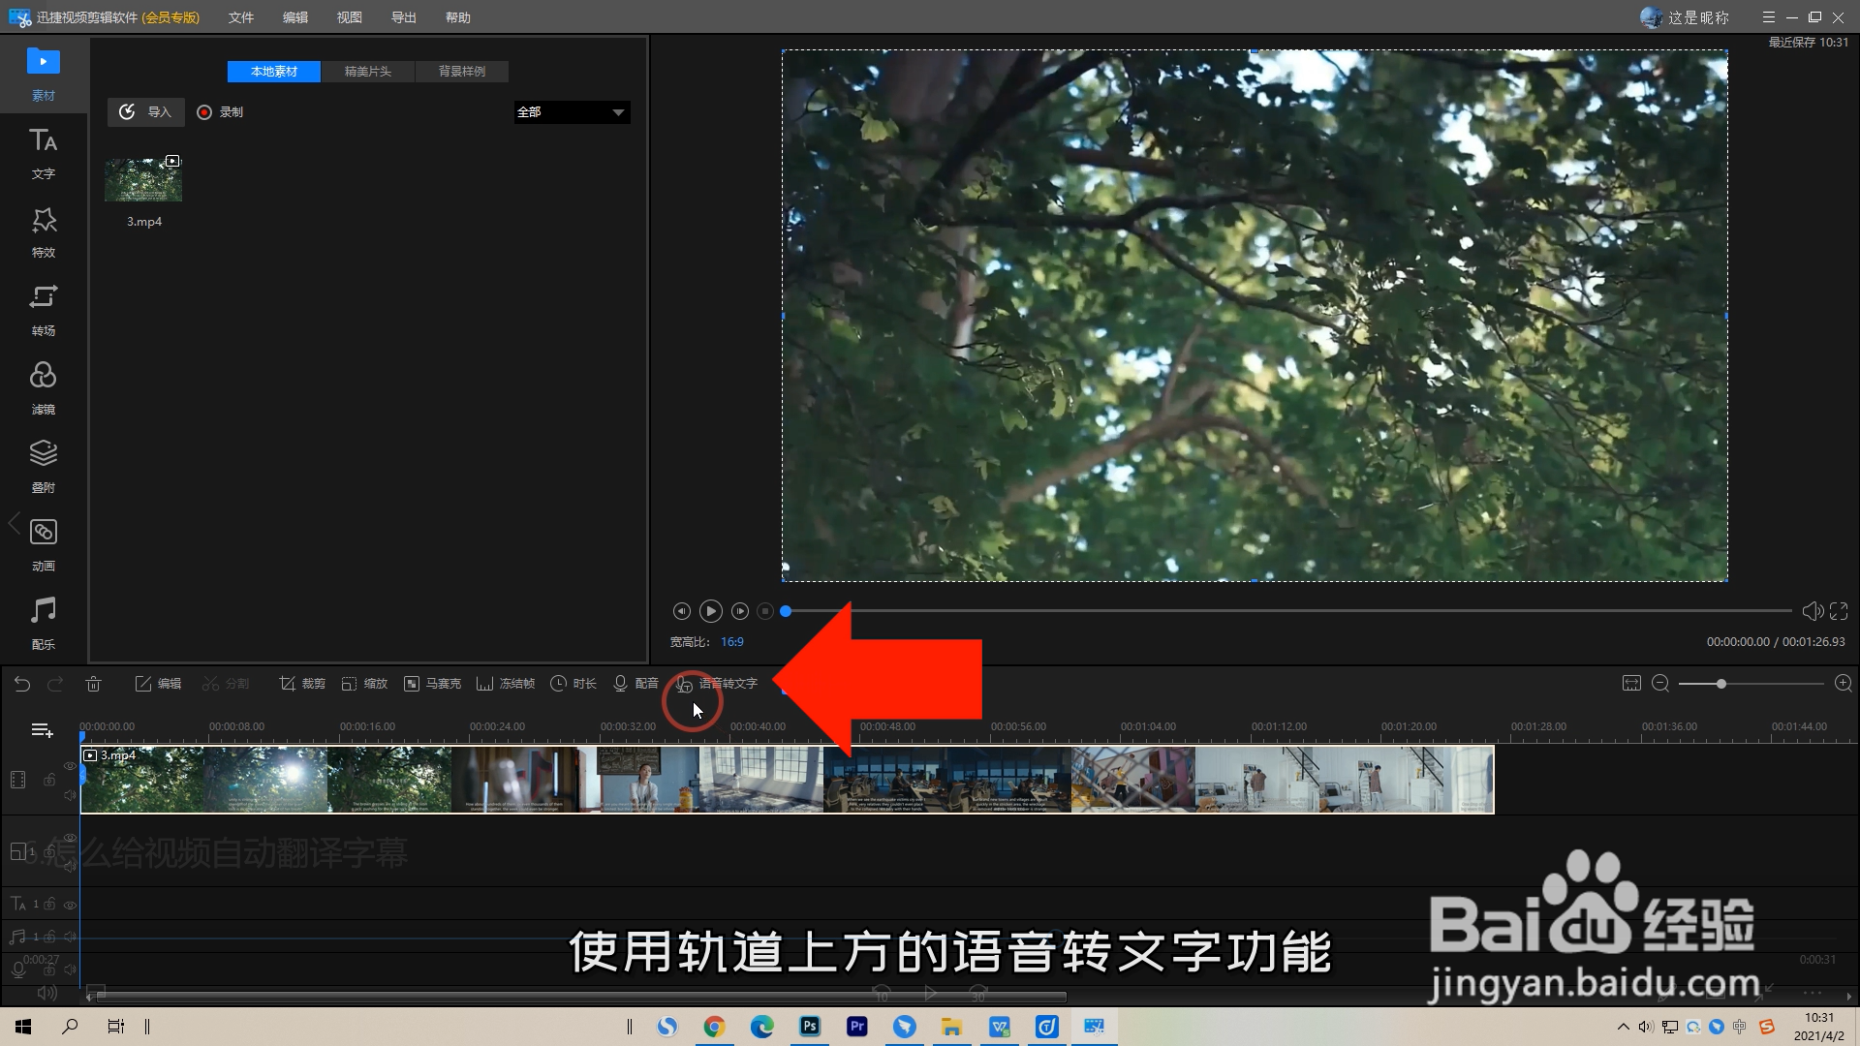Viewport: 1860px width, 1046px height.
Task: Open the 配音 dubbing tool
Action: point(636,683)
